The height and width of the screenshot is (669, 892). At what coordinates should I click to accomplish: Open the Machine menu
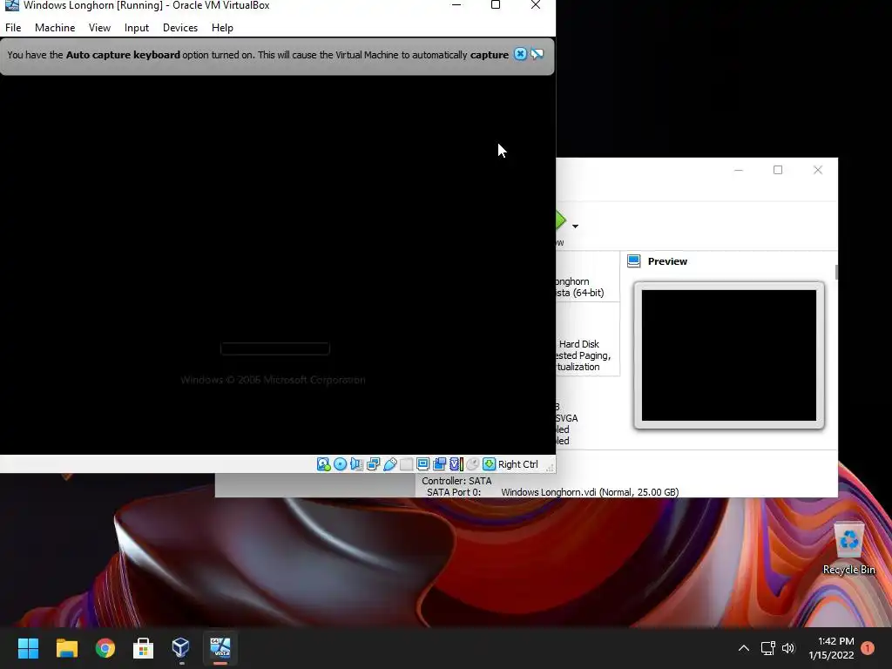55,27
